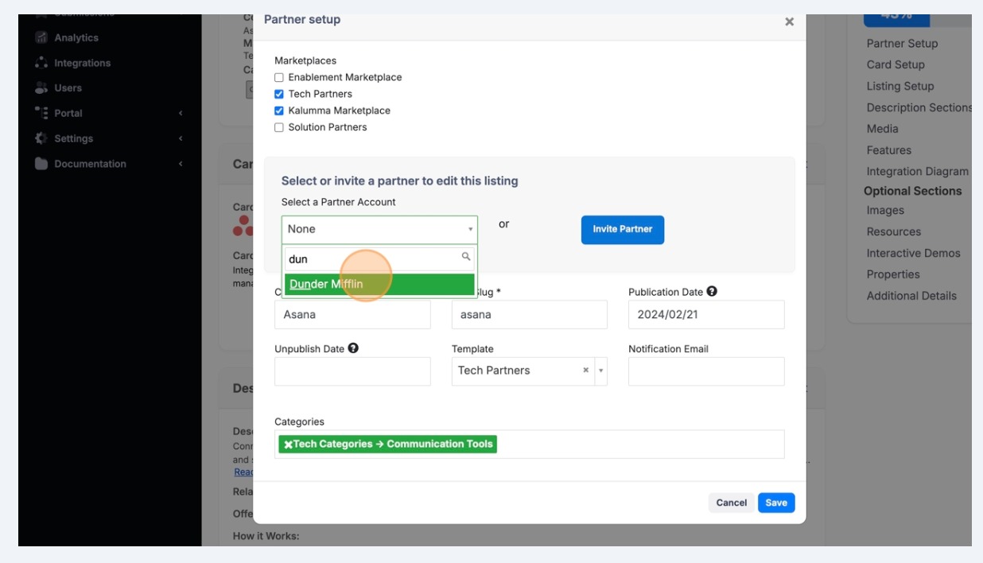Image resolution: width=983 pixels, height=563 pixels.
Task: Click the Cancel button
Action: click(732, 503)
